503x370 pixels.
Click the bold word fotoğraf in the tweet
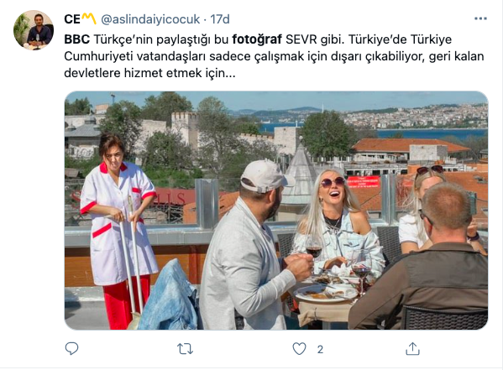pyautogui.click(x=257, y=39)
